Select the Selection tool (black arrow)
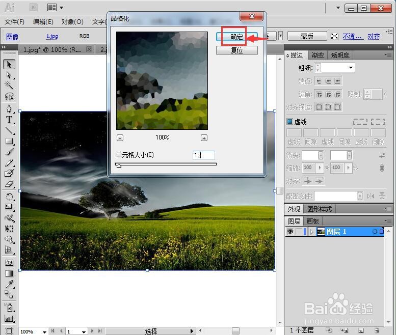This screenshot has width=396, height=335. point(9,64)
